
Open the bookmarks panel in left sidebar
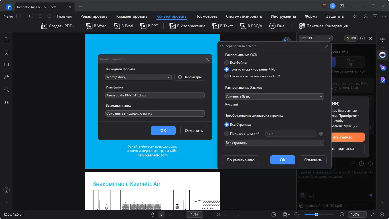pyautogui.click(x=7, y=52)
